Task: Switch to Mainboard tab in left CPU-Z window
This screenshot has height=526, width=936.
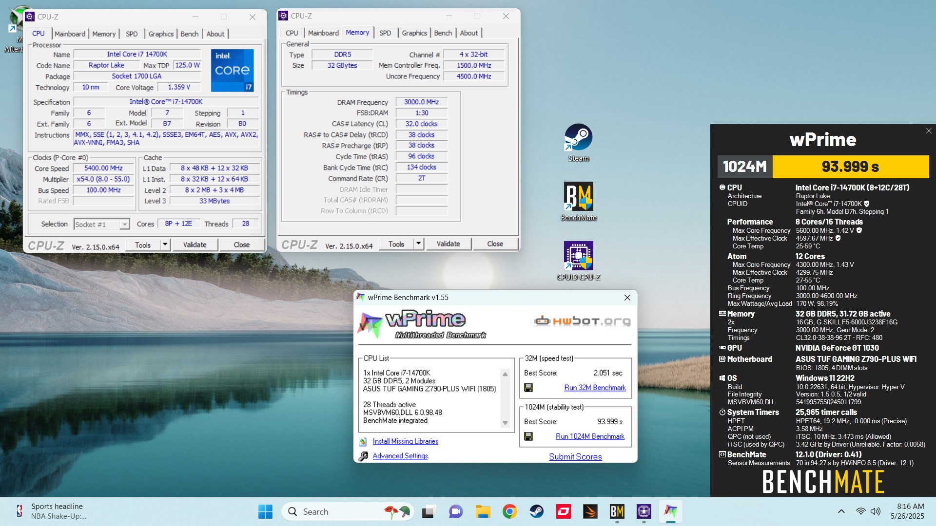Action: coord(70,34)
